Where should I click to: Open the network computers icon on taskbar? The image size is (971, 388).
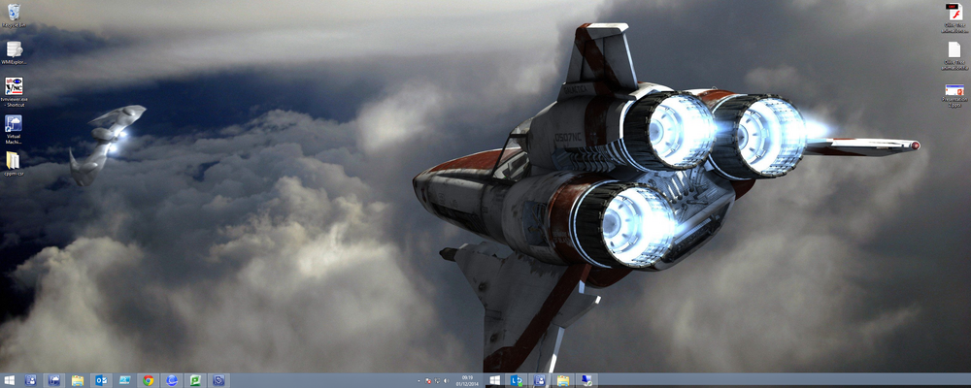tap(586, 380)
